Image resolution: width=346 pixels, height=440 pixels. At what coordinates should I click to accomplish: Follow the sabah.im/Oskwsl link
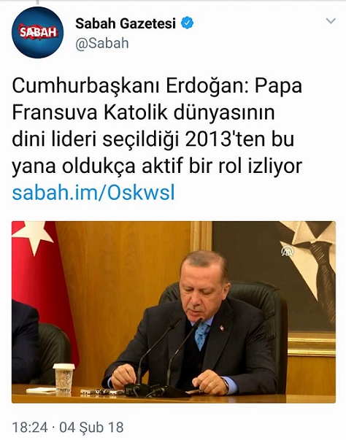[93, 193]
